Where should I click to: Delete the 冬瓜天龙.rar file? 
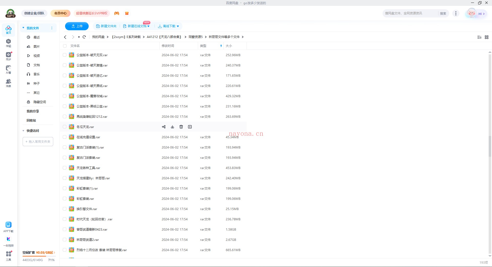coord(181,127)
